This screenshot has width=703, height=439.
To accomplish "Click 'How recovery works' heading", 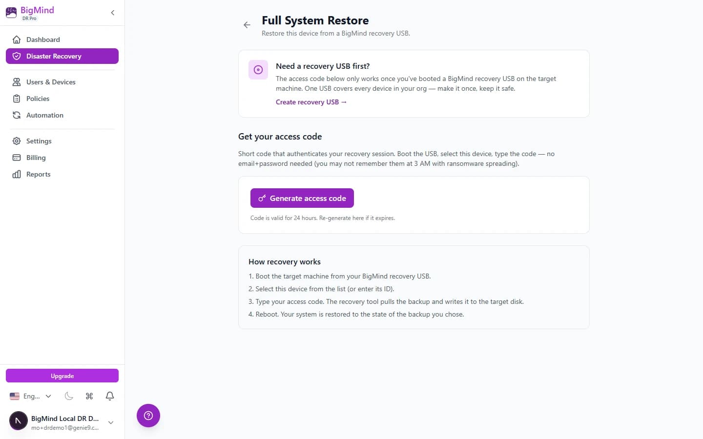I will [285, 261].
